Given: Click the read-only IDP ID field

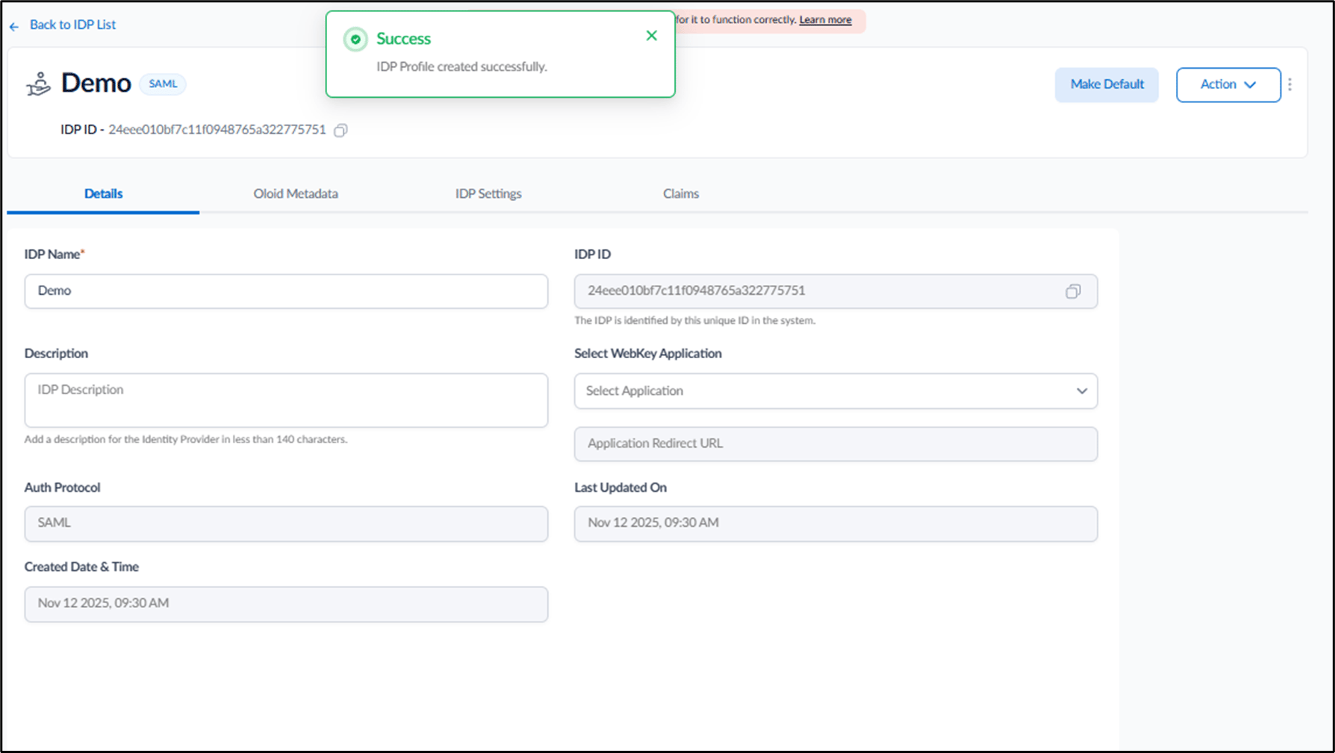Looking at the screenshot, I should (835, 291).
